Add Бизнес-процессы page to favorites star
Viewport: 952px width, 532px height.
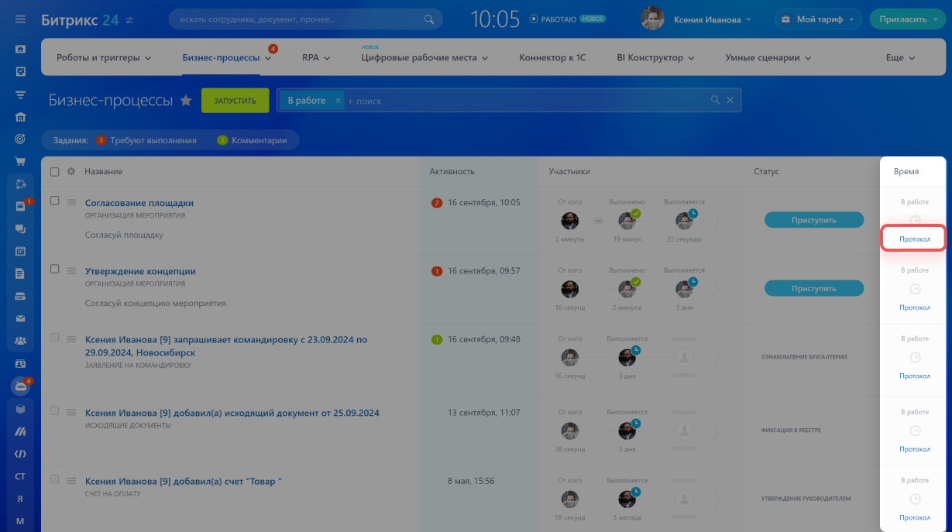[186, 101]
